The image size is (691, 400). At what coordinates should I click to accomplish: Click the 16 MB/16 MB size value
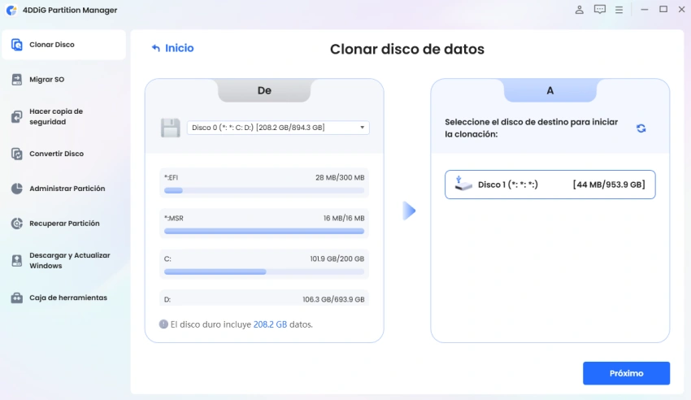tap(344, 218)
